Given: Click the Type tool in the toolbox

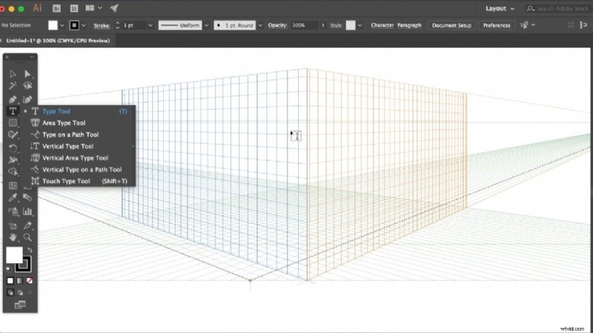Looking at the screenshot, I should (13, 111).
